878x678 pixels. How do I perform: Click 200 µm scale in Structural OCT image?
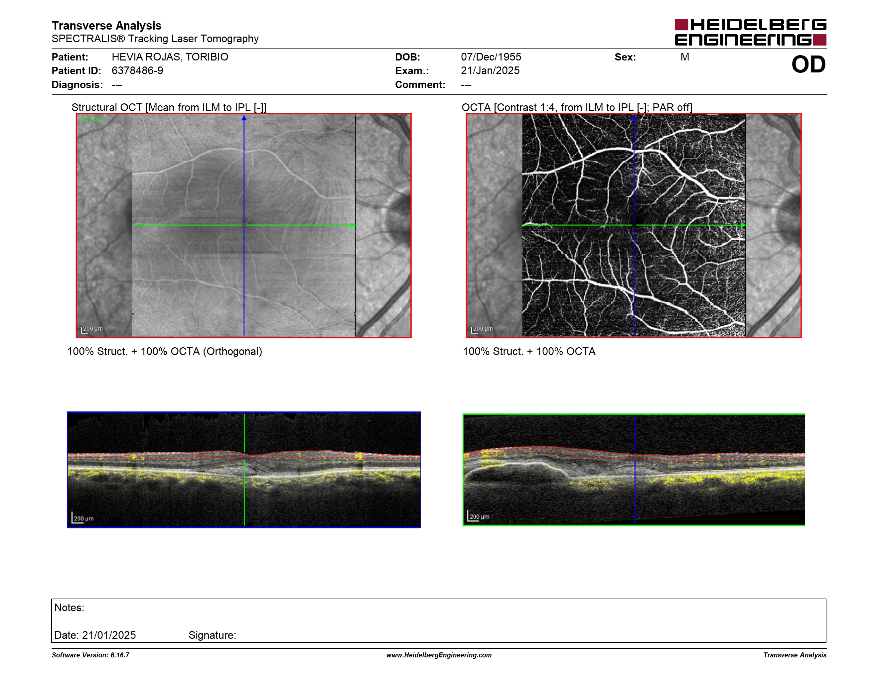point(92,329)
